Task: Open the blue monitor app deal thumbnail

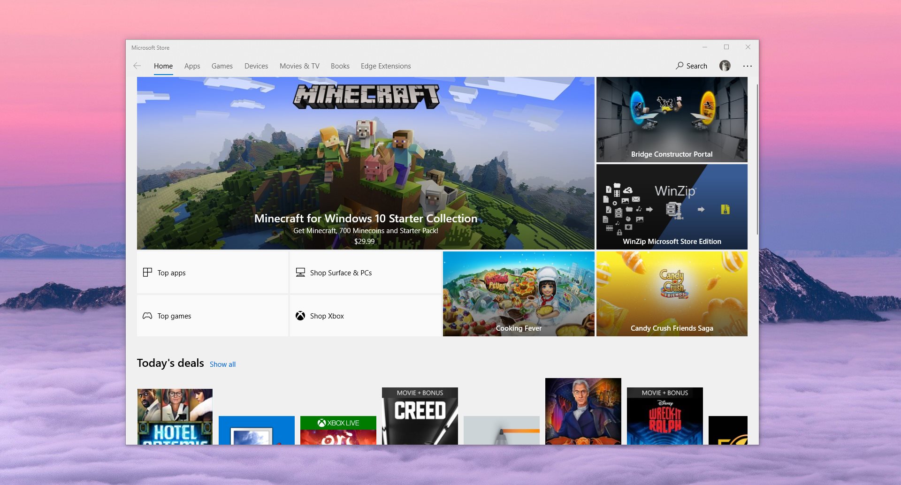Action: click(x=257, y=430)
